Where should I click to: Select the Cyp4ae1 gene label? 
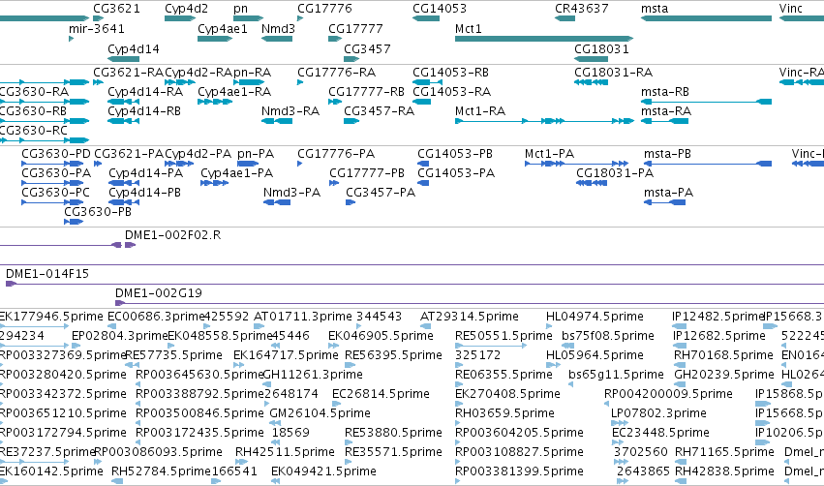(223, 28)
